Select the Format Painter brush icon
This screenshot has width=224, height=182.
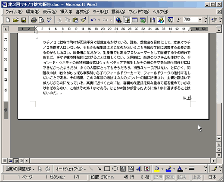coord(84,20)
